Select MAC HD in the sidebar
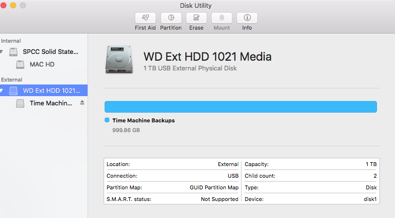The image size is (395, 218). pyautogui.click(x=42, y=65)
